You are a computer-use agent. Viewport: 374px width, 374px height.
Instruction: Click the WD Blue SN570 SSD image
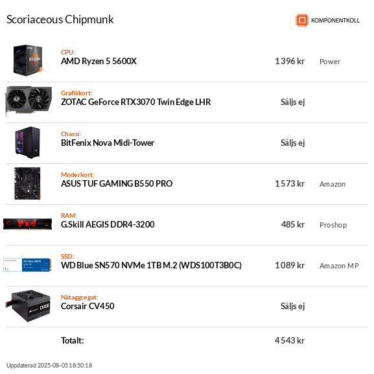[x=27, y=264]
